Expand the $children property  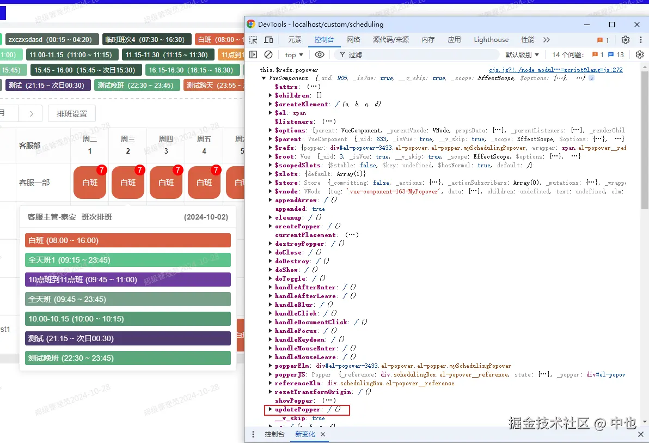pos(270,95)
